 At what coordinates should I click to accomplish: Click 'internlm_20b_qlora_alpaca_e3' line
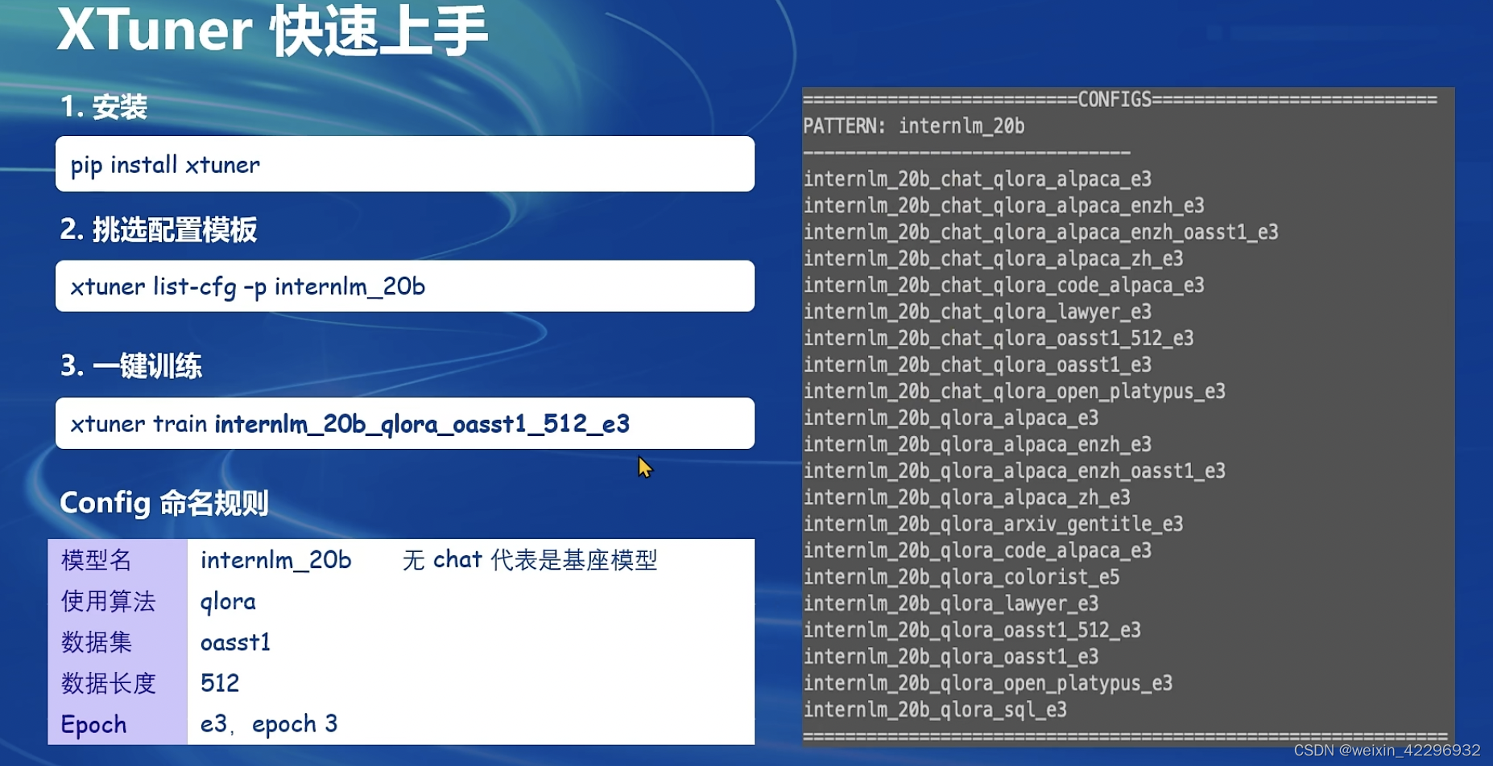tap(951, 418)
